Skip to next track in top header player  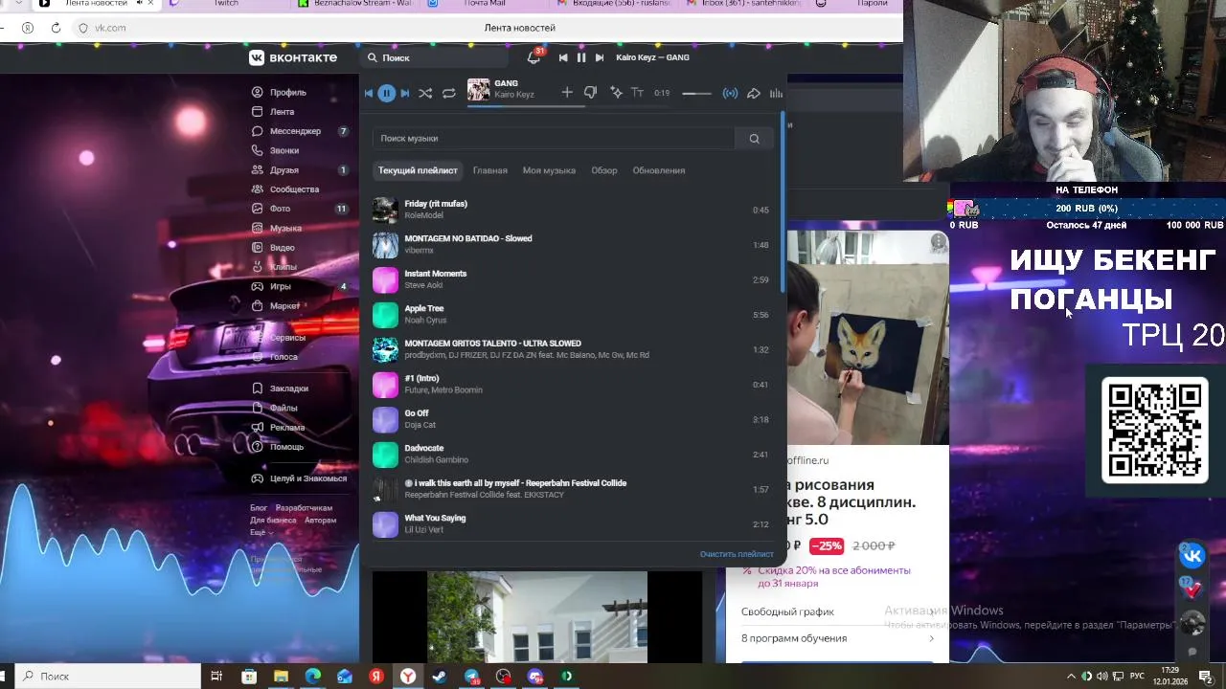[600, 57]
